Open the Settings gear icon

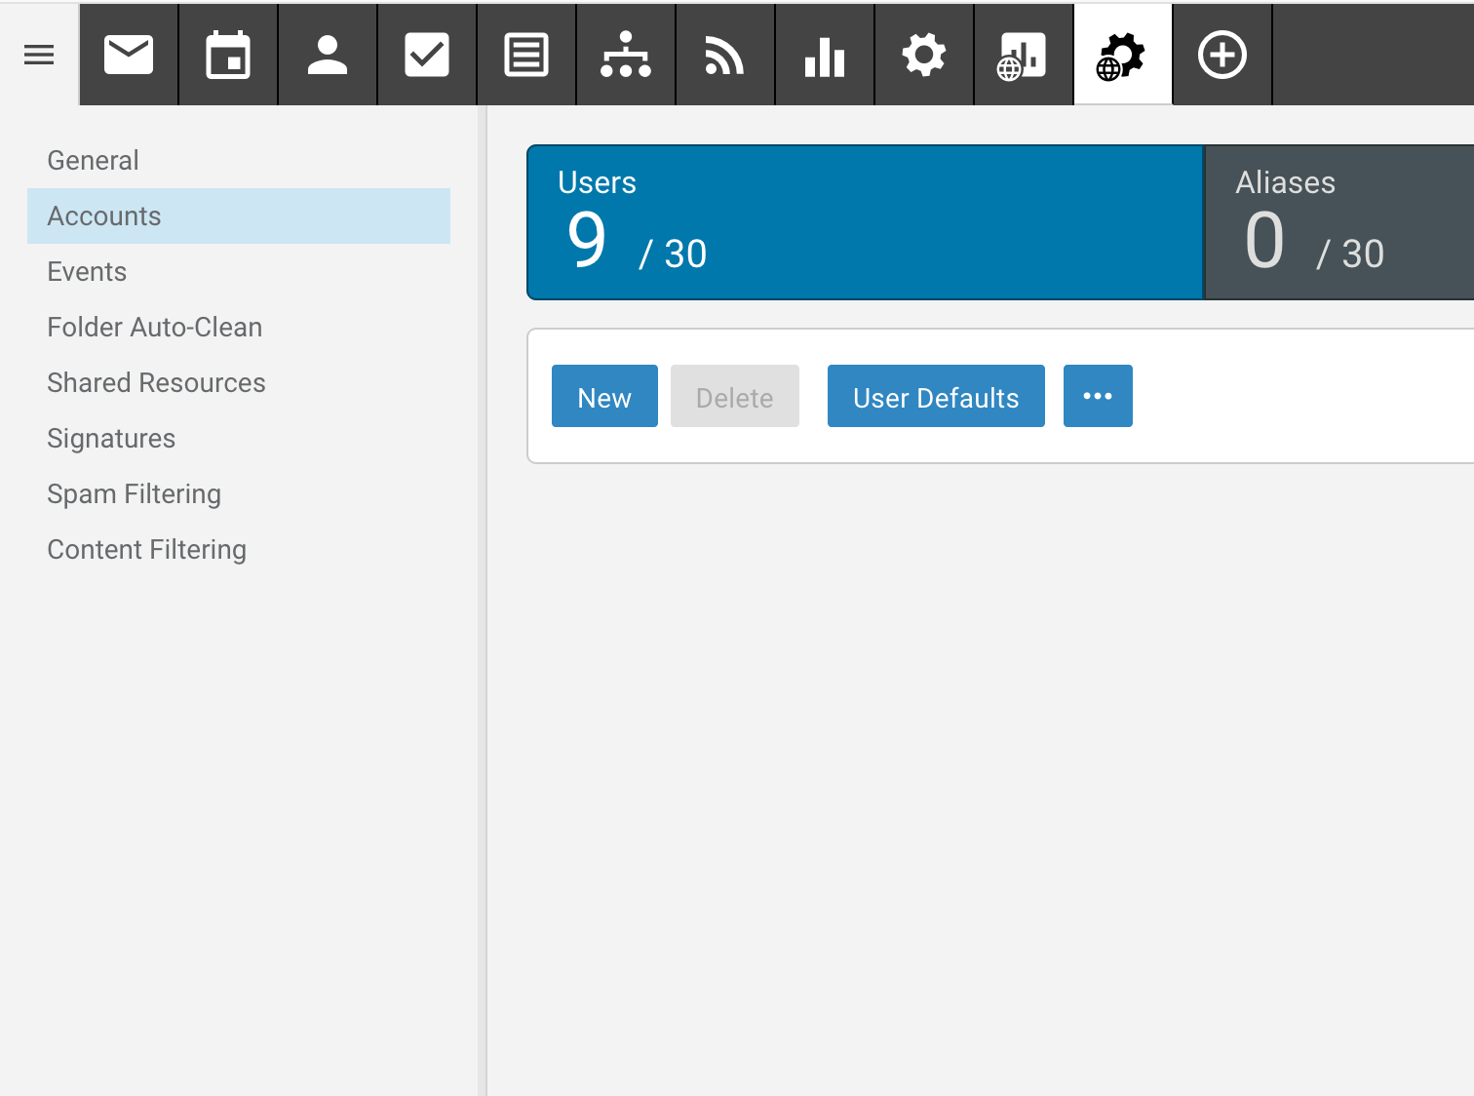click(x=924, y=55)
